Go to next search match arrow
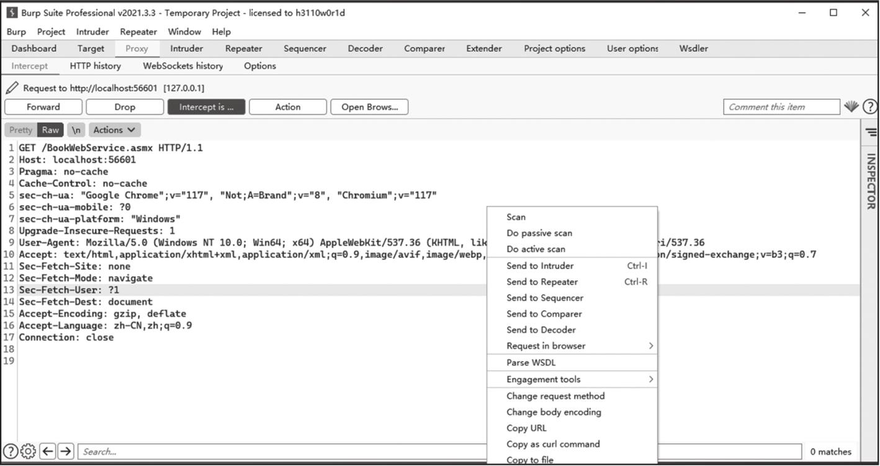The width and height of the screenshot is (880, 466). coord(66,452)
